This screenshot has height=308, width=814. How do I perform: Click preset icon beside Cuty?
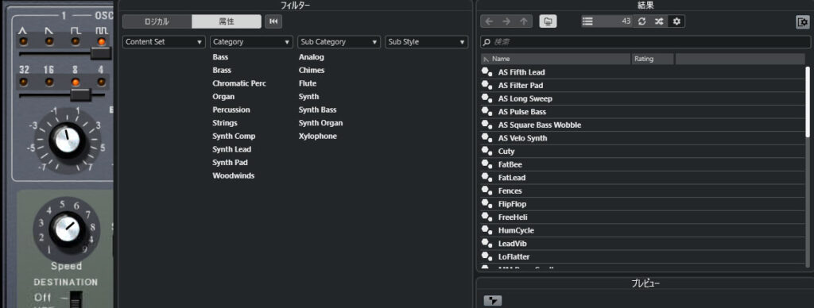486,151
